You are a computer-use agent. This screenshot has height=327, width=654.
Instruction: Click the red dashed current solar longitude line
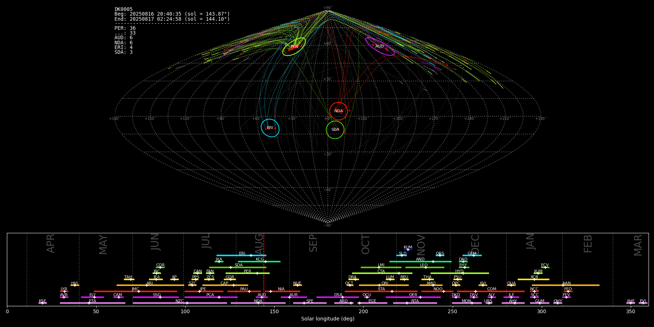point(264,269)
